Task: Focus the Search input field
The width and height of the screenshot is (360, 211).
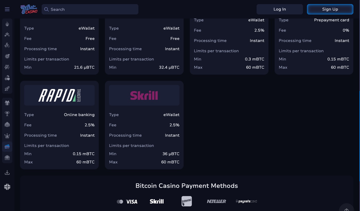Action: [90, 9]
